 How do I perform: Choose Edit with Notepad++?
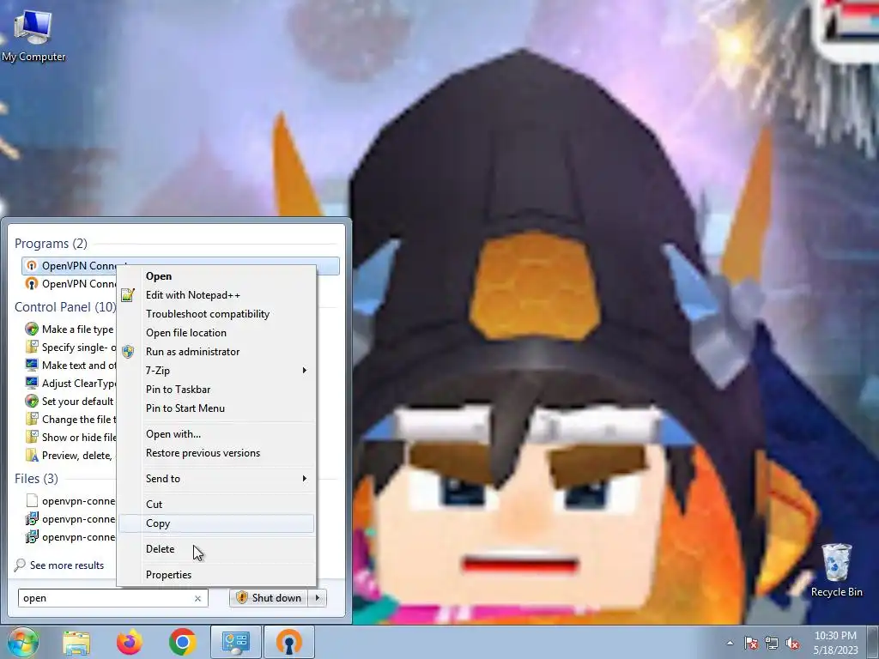[215, 295]
